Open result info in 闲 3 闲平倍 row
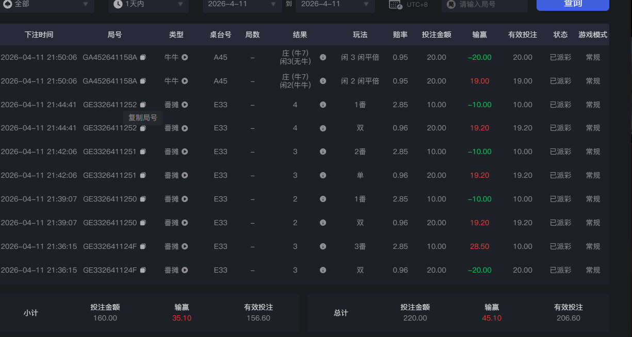Viewport: 632px width, 337px height. pos(323,57)
